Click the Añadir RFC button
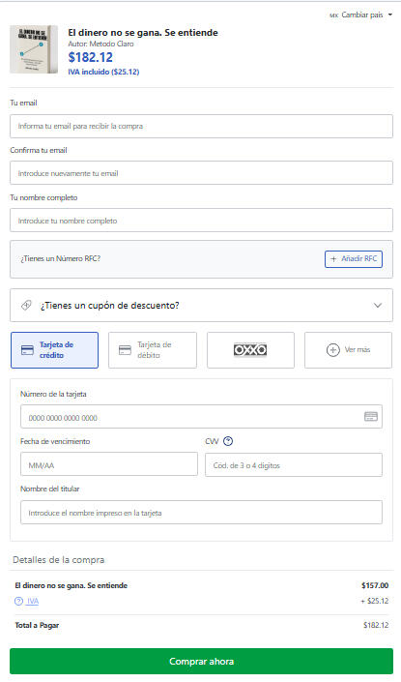 (x=354, y=259)
